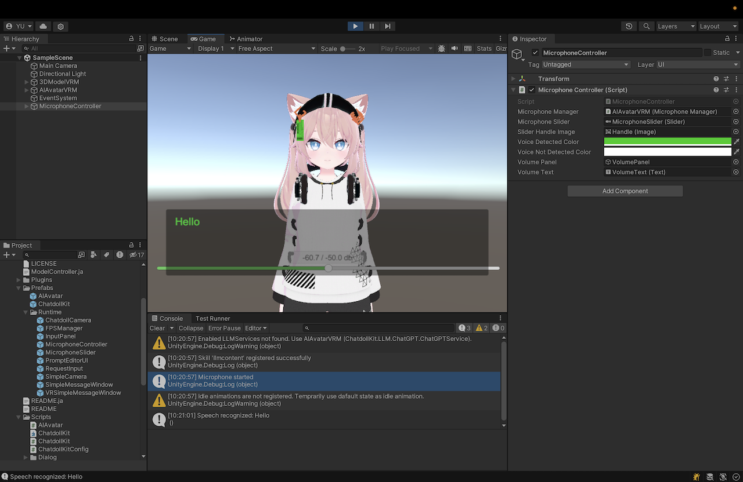
Task: Switch to the Test Runner tab
Action: (x=212, y=319)
